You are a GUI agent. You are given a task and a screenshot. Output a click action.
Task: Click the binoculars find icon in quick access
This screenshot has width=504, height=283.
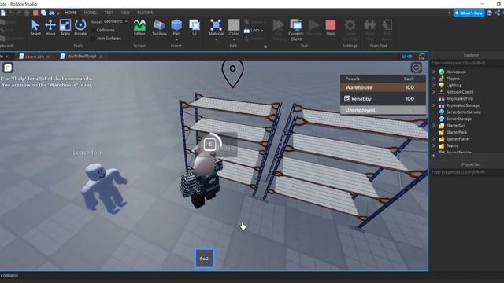click(x=52, y=13)
